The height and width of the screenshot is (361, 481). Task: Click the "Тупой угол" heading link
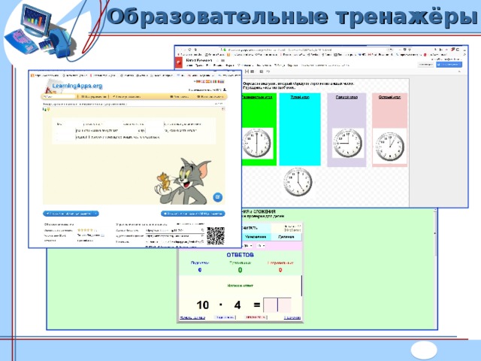pos(300,97)
